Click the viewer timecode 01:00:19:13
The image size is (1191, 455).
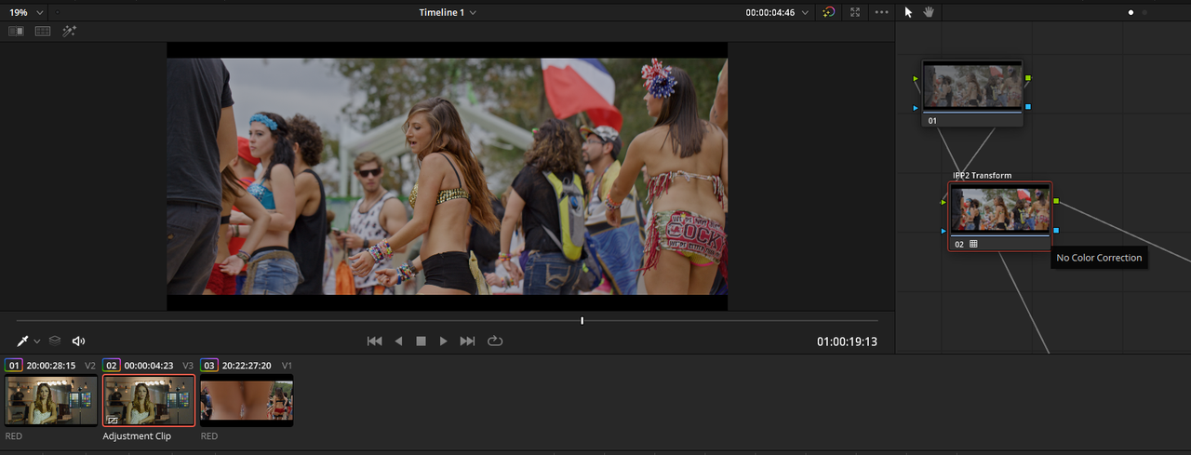pyautogui.click(x=847, y=341)
